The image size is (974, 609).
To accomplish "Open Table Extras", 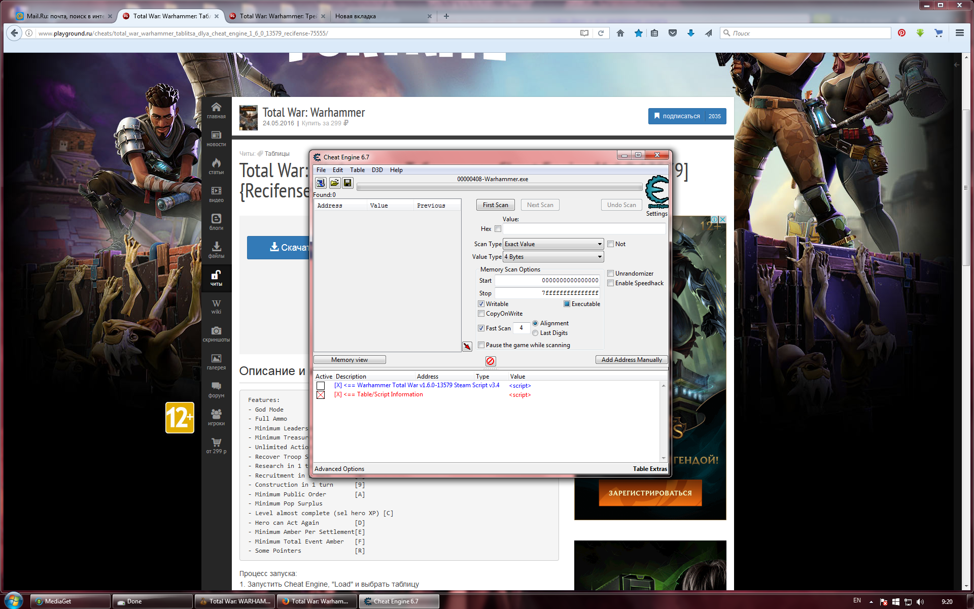I will pyautogui.click(x=650, y=469).
